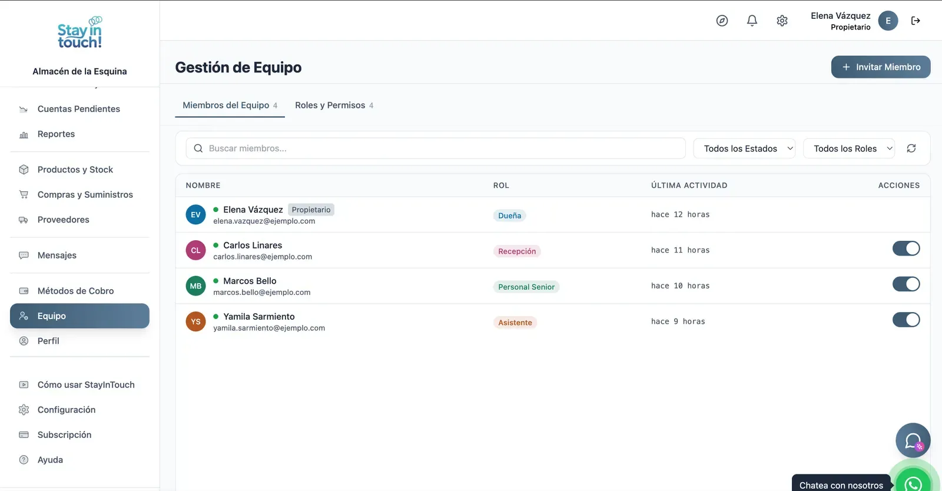Focus the Buscar miembros search field
942x491 pixels.
click(x=436, y=148)
